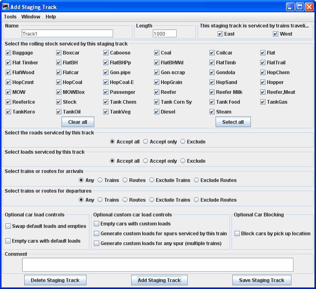
Task: Select Accept only for roads
Action: point(145,142)
